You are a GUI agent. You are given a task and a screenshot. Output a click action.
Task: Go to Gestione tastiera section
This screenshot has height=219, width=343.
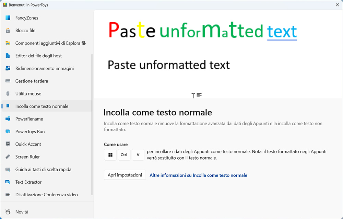[x=46, y=81]
